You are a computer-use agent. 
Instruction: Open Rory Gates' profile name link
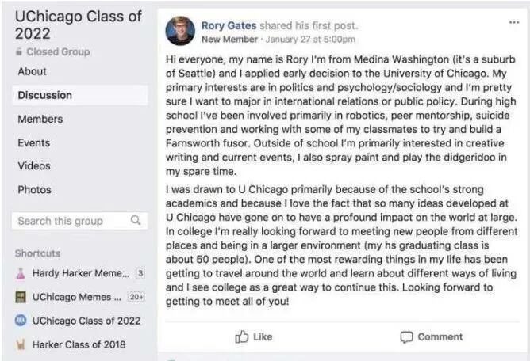tap(229, 25)
